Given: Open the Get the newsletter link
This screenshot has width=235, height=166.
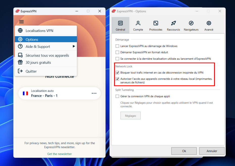Looking at the screenshot, I should click(x=60, y=154).
